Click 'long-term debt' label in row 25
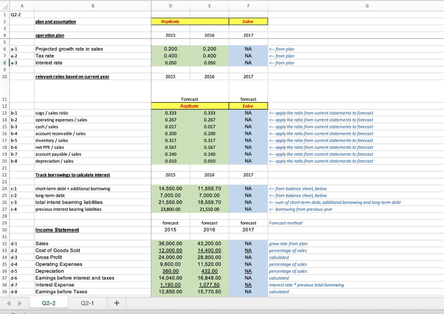Image resolution: width=444 pixels, height=314 pixels. tap(50, 195)
